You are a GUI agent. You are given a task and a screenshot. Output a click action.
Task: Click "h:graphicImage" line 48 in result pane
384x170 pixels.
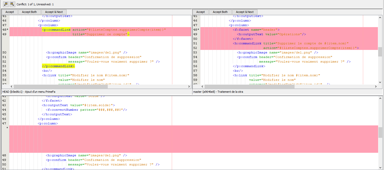pyautogui.click(x=86, y=155)
